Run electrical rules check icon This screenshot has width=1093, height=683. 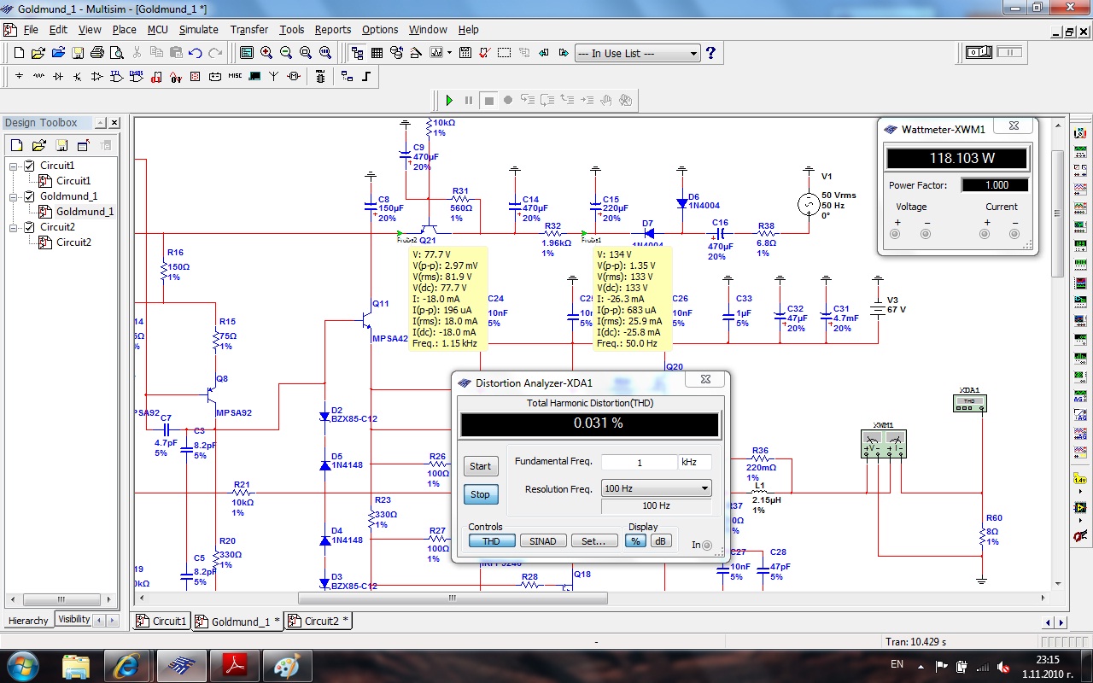point(484,53)
